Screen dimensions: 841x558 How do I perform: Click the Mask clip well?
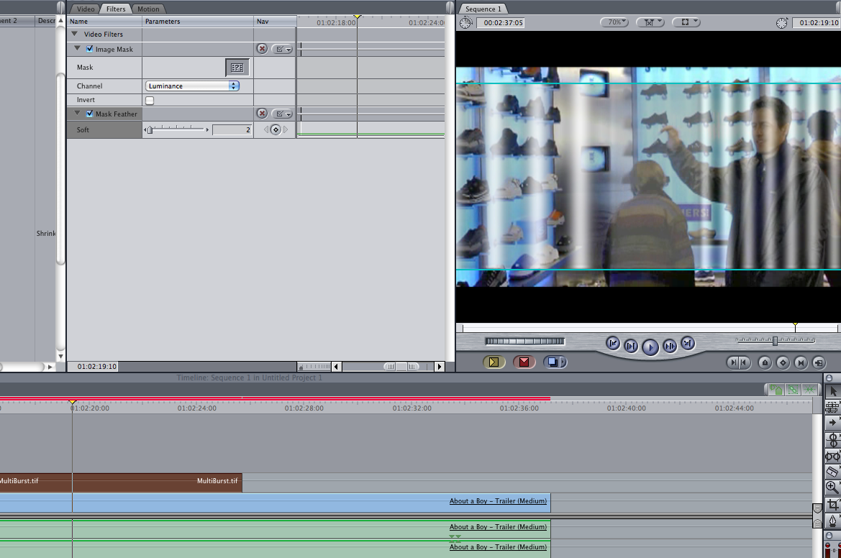pos(237,68)
